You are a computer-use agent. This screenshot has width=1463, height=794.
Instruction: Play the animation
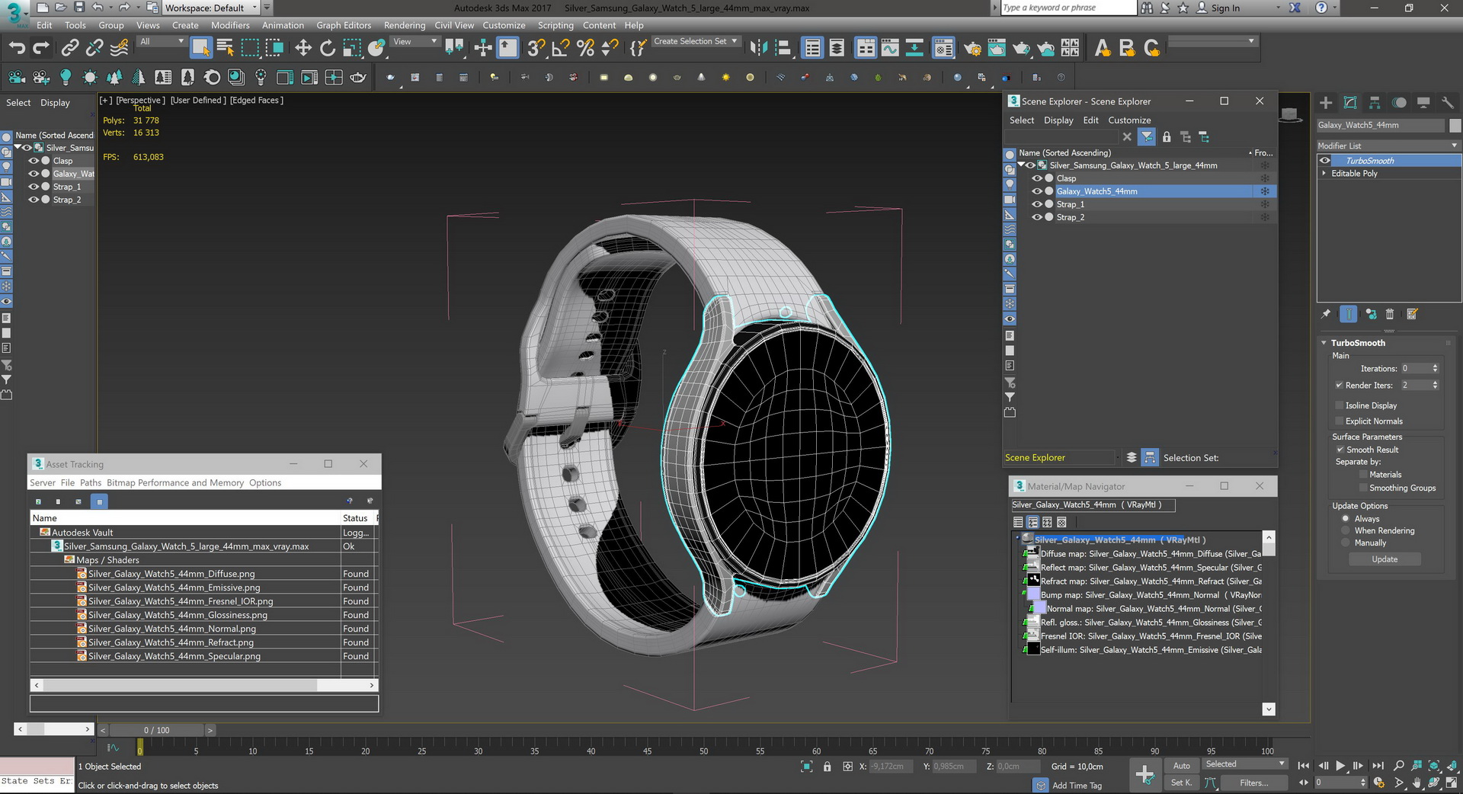1340,766
